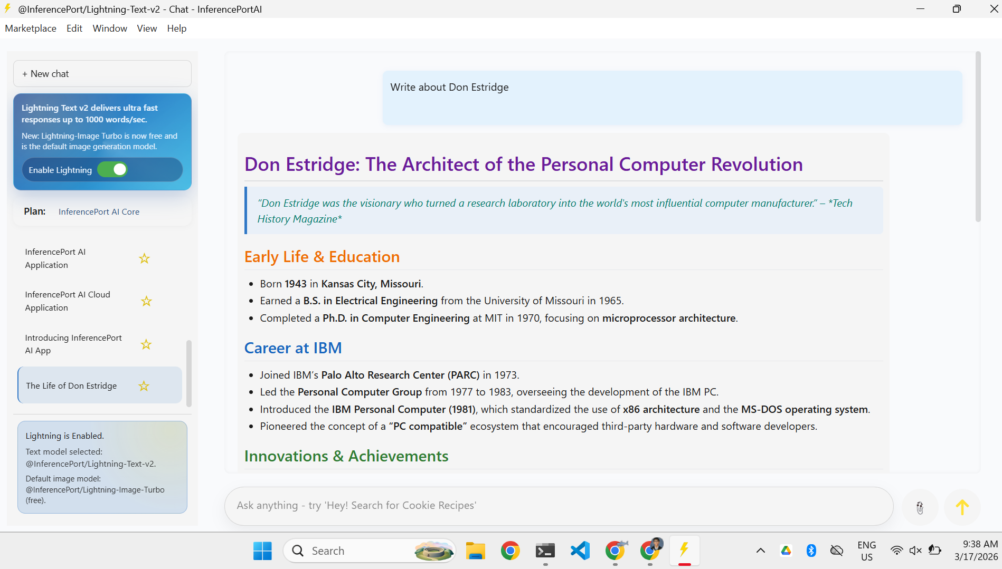The image size is (1002, 569).
Task: Click the ENG US language indicator
Action: 866,551
